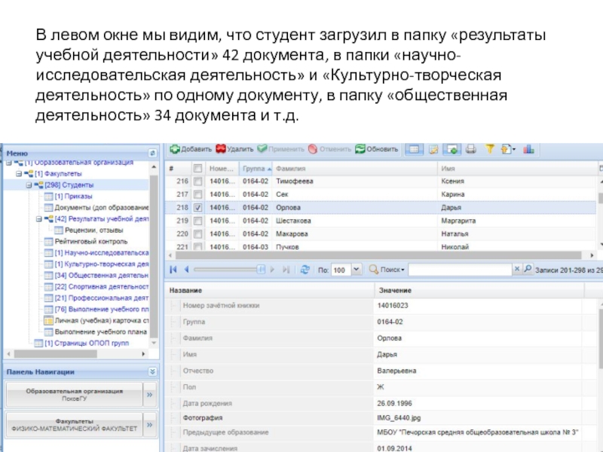Click the Номе... column header
The image size is (603, 452).
click(x=222, y=168)
